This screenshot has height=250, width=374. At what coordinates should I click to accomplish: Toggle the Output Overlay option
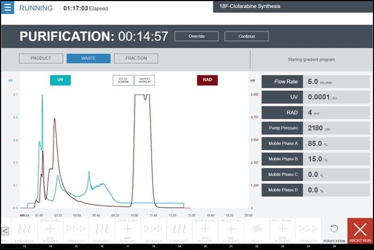tap(145, 80)
